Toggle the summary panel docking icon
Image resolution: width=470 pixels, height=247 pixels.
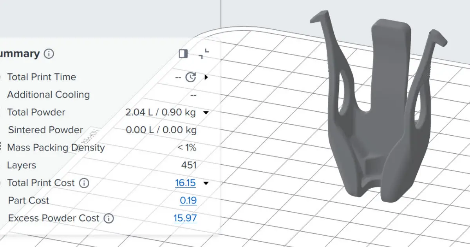point(183,54)
